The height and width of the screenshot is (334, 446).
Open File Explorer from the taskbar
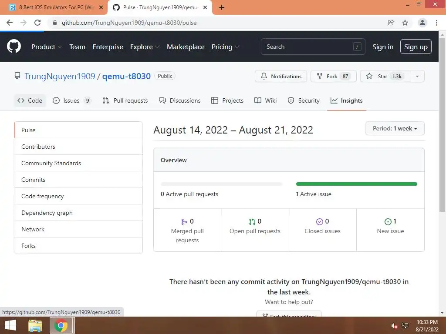(x=35, y=325)
